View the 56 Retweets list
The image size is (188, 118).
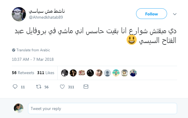(x=23, y=73)
